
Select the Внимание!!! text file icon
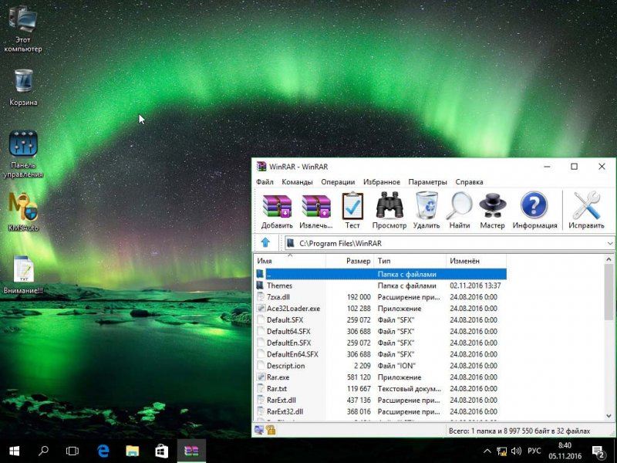coord(23,275)
